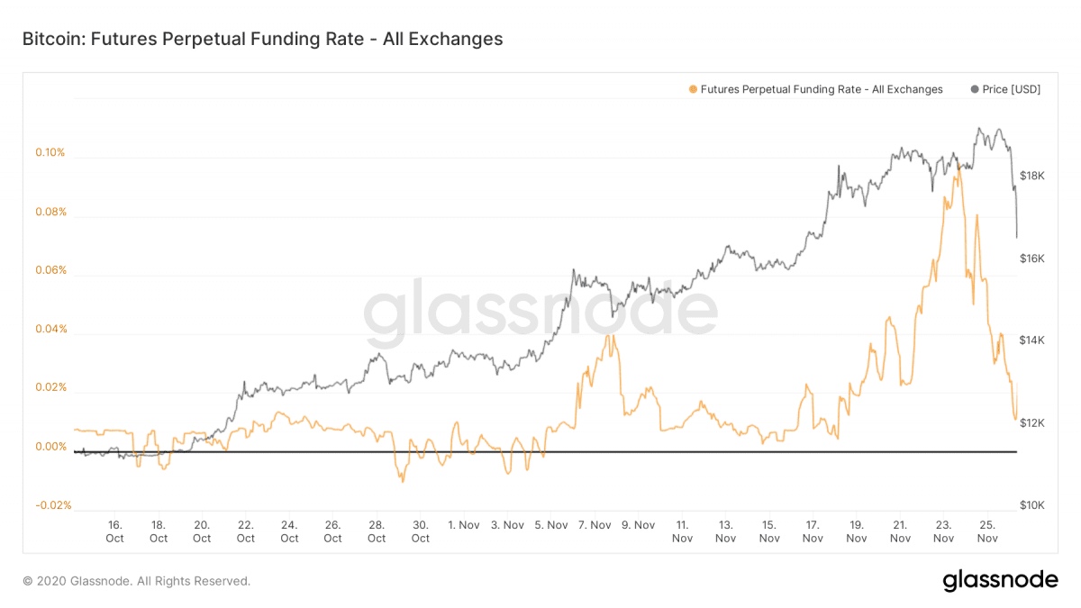The image size is (1081, 608).
Task: Click the Glassnode copyright notice text
Action: coord(136,581)
